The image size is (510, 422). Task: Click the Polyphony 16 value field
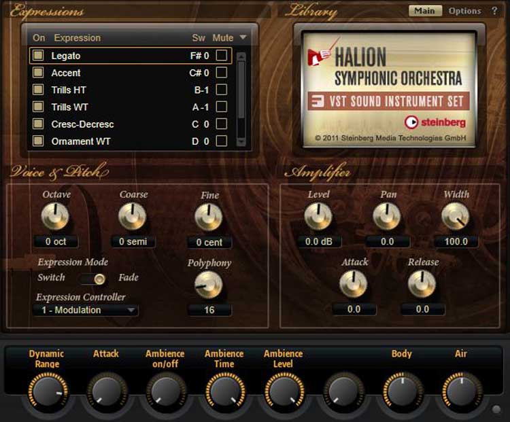pyautogui.click(x=209, y=310)
